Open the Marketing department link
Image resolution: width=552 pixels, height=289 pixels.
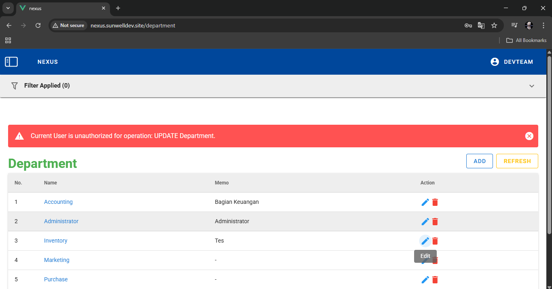pos(57,260)
